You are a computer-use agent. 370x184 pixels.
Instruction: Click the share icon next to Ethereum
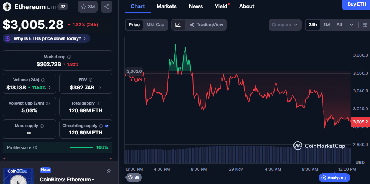tap(107, 7)
